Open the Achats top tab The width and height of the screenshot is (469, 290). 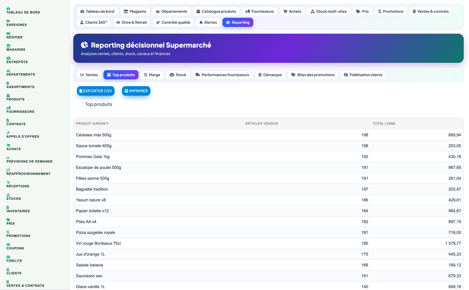pos(292,11)
